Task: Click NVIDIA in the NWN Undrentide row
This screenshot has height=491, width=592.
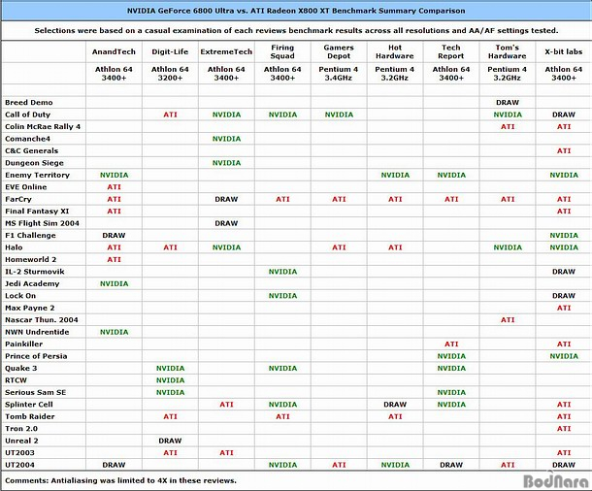Action: [x=114, y=332]
